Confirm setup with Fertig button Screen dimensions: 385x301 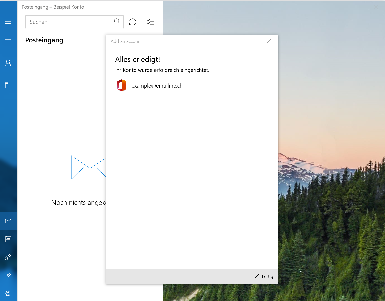click(263, 276)
